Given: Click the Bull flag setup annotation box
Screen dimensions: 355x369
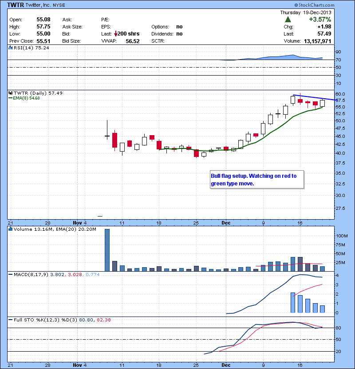Looking at the screenshot, I should (x=257, y=180).
